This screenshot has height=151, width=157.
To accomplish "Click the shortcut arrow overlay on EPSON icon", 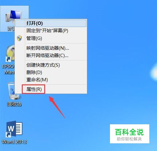I will [8, 59].
